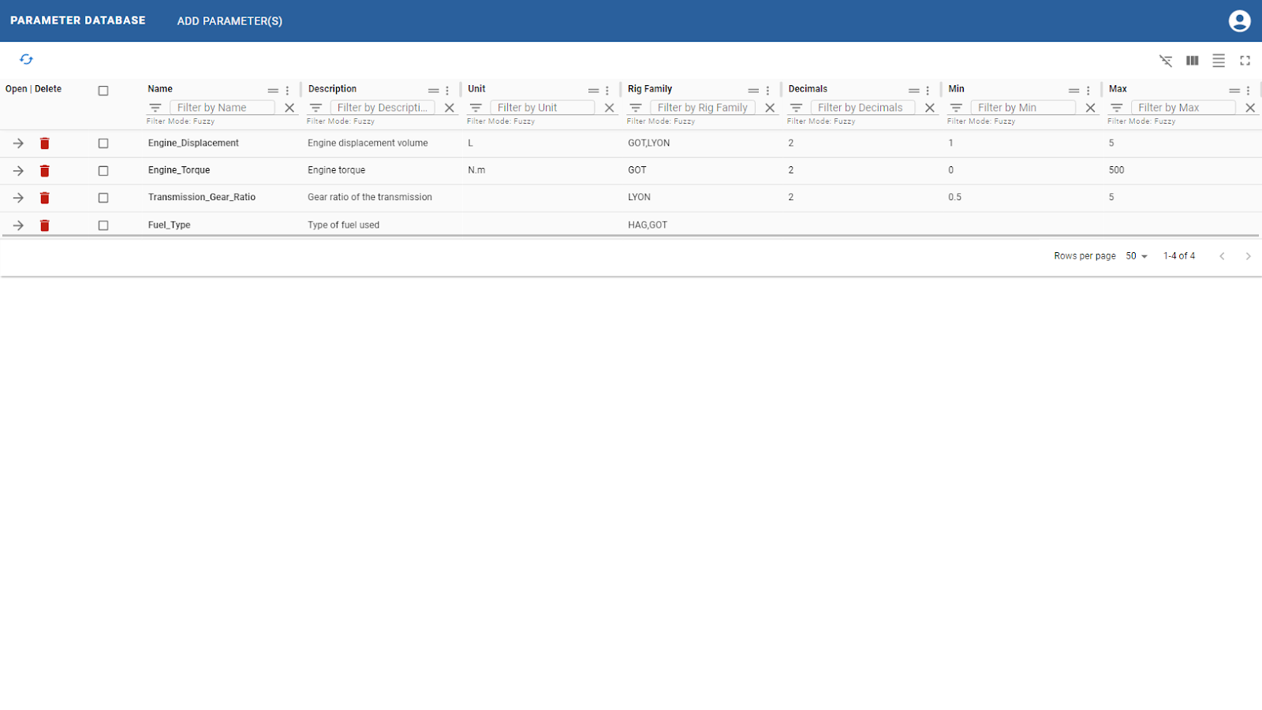
Task: Refresh the parameter table
Action: tap(26, 59)
